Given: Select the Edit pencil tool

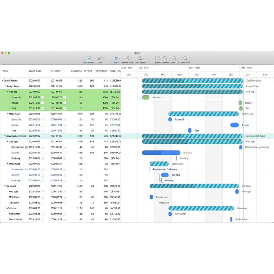Looking at the screenshot, I should [100, 58].
